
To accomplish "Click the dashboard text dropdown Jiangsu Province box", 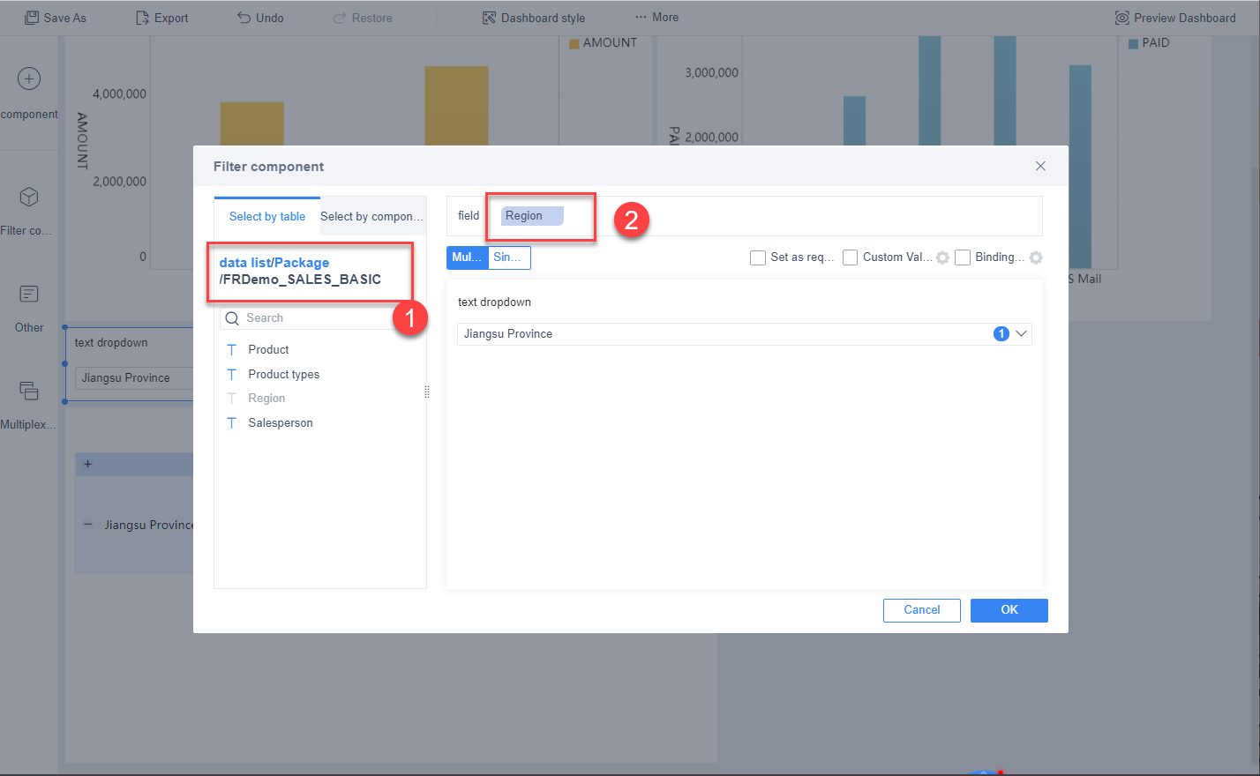I will tap(133, 378).
